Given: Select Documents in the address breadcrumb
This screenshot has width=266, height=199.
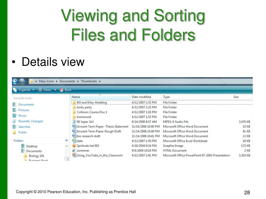Looking at the screenshot, I should 67,81.
